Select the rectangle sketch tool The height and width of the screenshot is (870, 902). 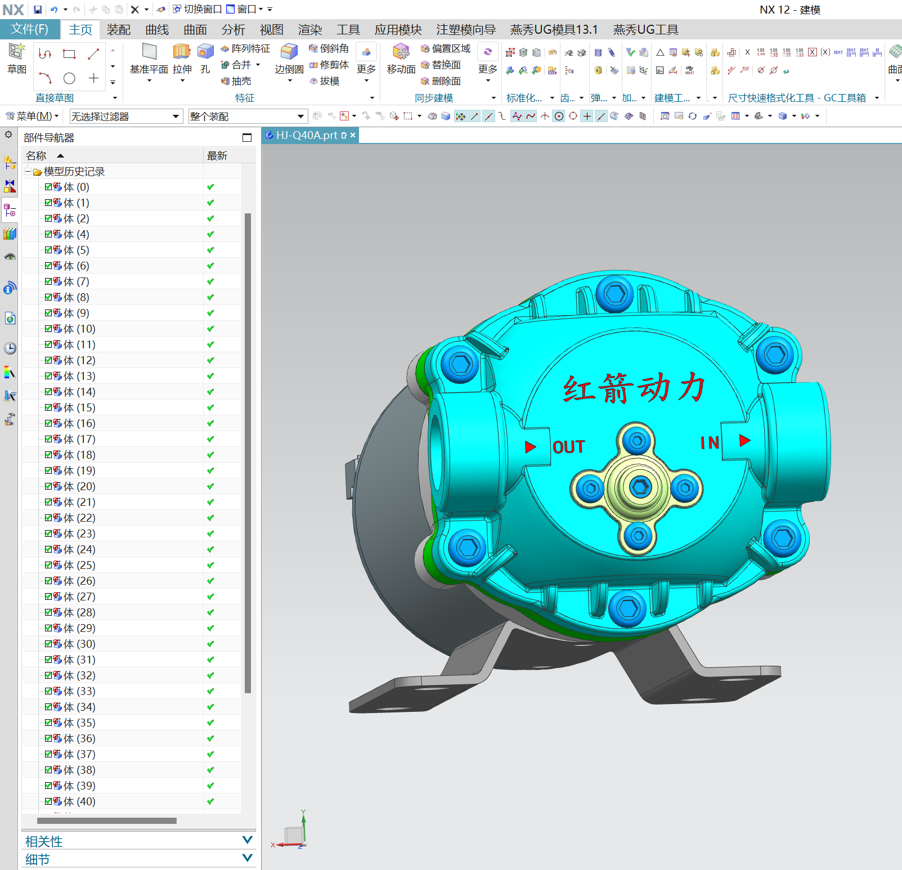69,54
